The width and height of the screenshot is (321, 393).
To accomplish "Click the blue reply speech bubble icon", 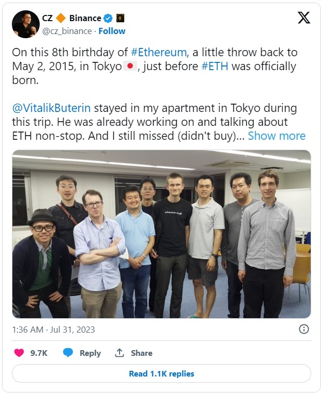I will pyautogui.click(x=68, y=353).
